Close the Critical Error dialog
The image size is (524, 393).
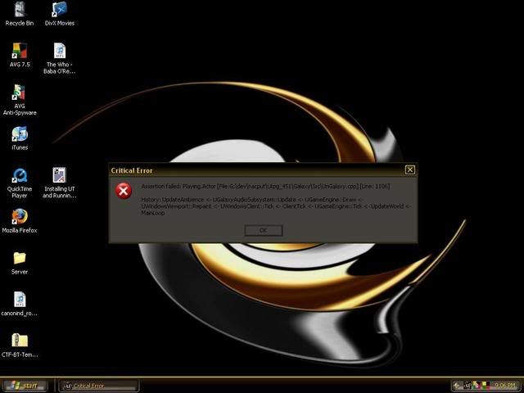pos(410,169)
